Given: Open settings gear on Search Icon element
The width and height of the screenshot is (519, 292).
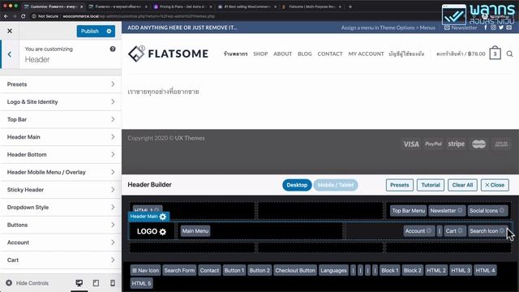Looking at the screenshot, I should (x=501, y=230).
